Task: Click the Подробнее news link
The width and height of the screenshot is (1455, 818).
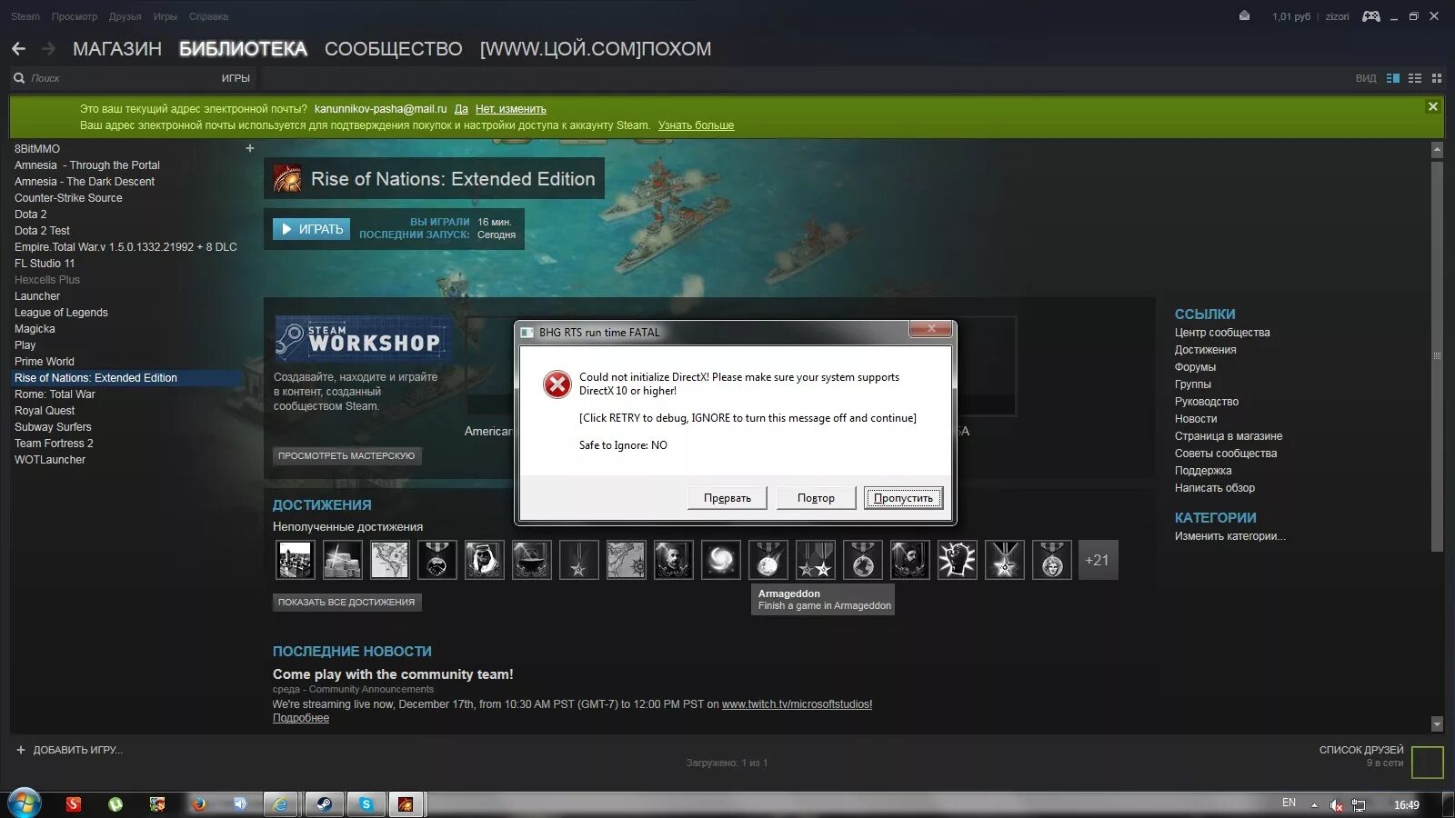Action: coord(301,718)
